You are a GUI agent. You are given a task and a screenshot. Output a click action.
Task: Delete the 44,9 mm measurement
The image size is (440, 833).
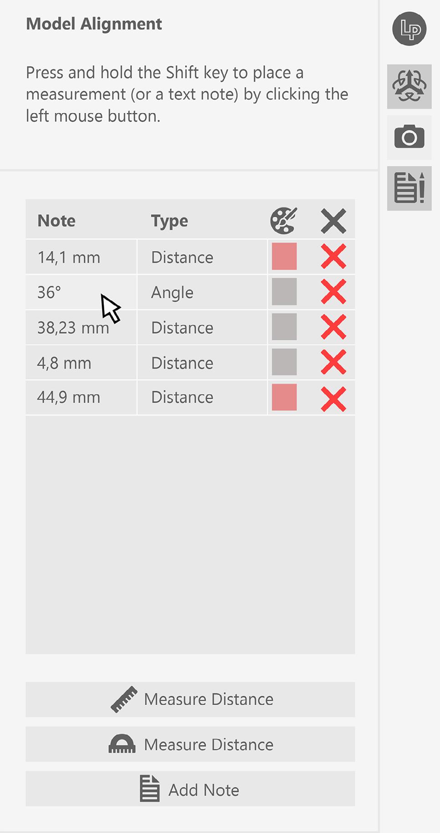point(333,398)
